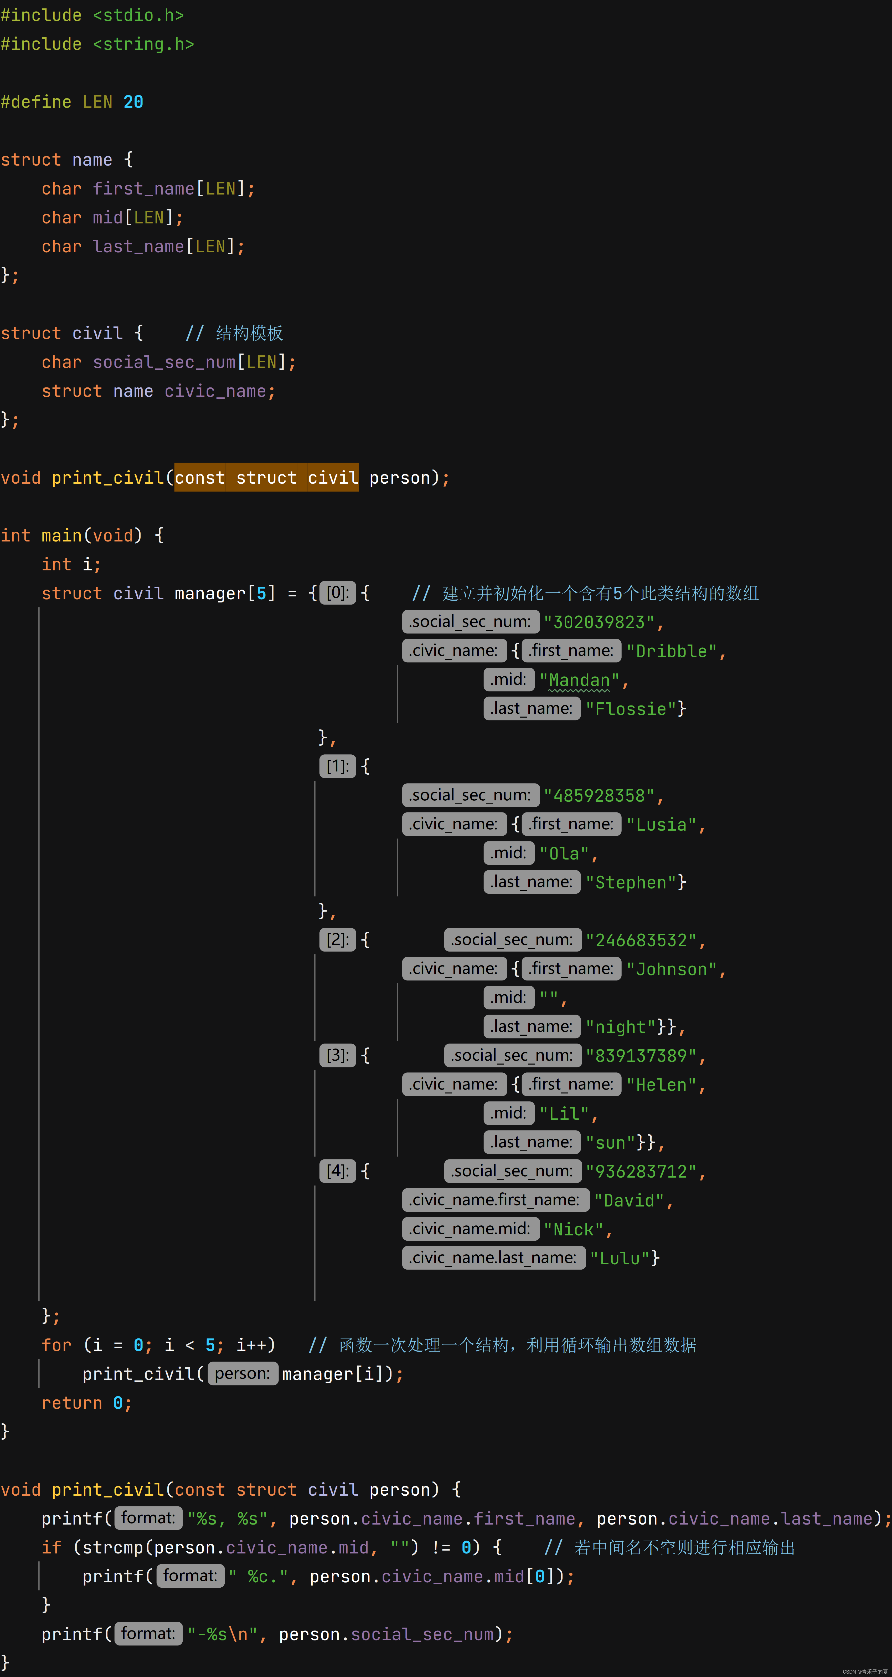Click the stdio.h include header name
This screenshot has height=1677, width=892.
[x=138, y=15]
